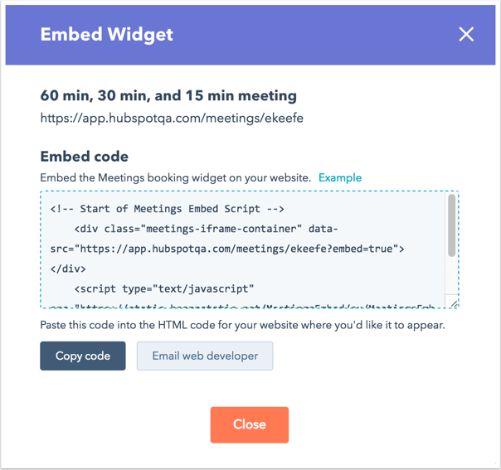Click the src embed=true URL code line

[227, 249]
